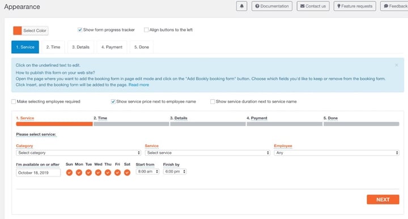This screenshot has width=408, height=219.
Task: Click the Feedback button
Action: 394,6
